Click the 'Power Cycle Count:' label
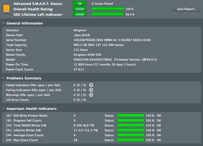The height and width of the screenshot is (146, 203). (x=20, y=69)
